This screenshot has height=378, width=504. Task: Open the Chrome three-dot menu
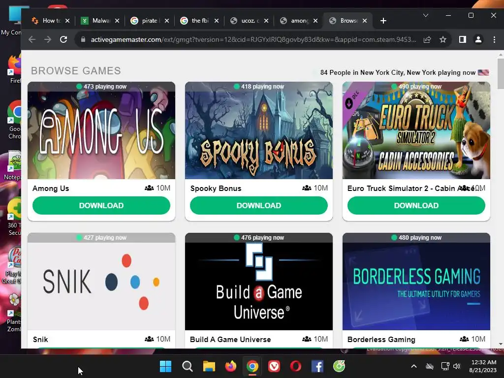494,39
